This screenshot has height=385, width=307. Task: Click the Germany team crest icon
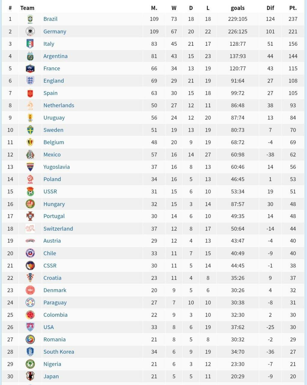coord(30,31)
